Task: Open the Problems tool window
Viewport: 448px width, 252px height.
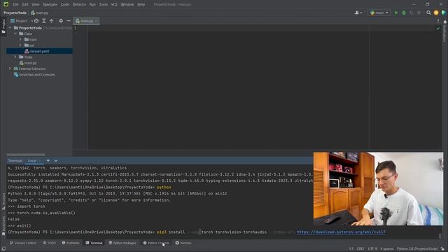Action: coord(71,243)
